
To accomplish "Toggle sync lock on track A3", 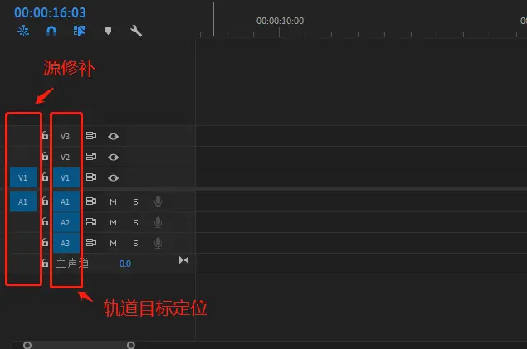I will pos(91,242).
